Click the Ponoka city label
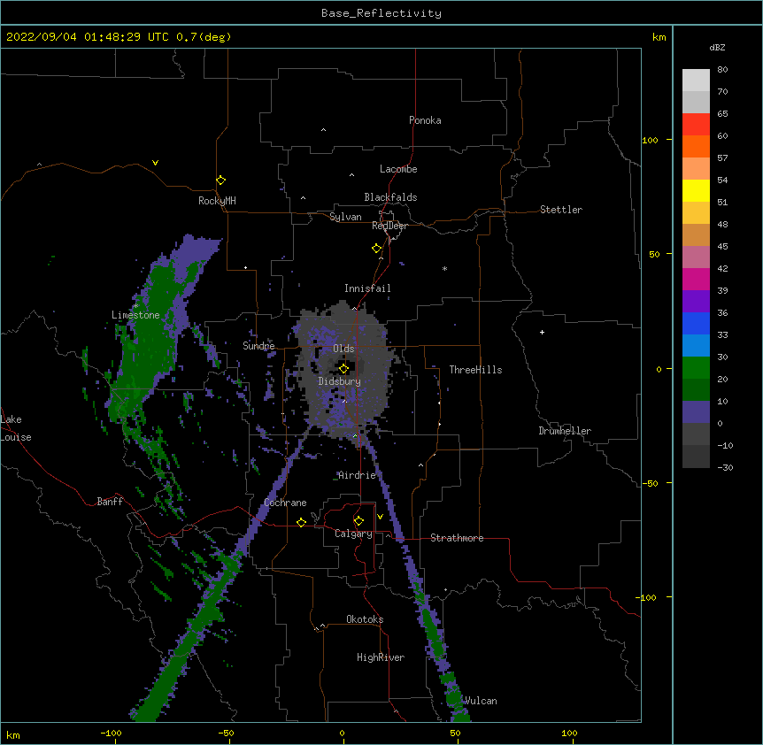763x745 pixels. (x=425, y=120)
